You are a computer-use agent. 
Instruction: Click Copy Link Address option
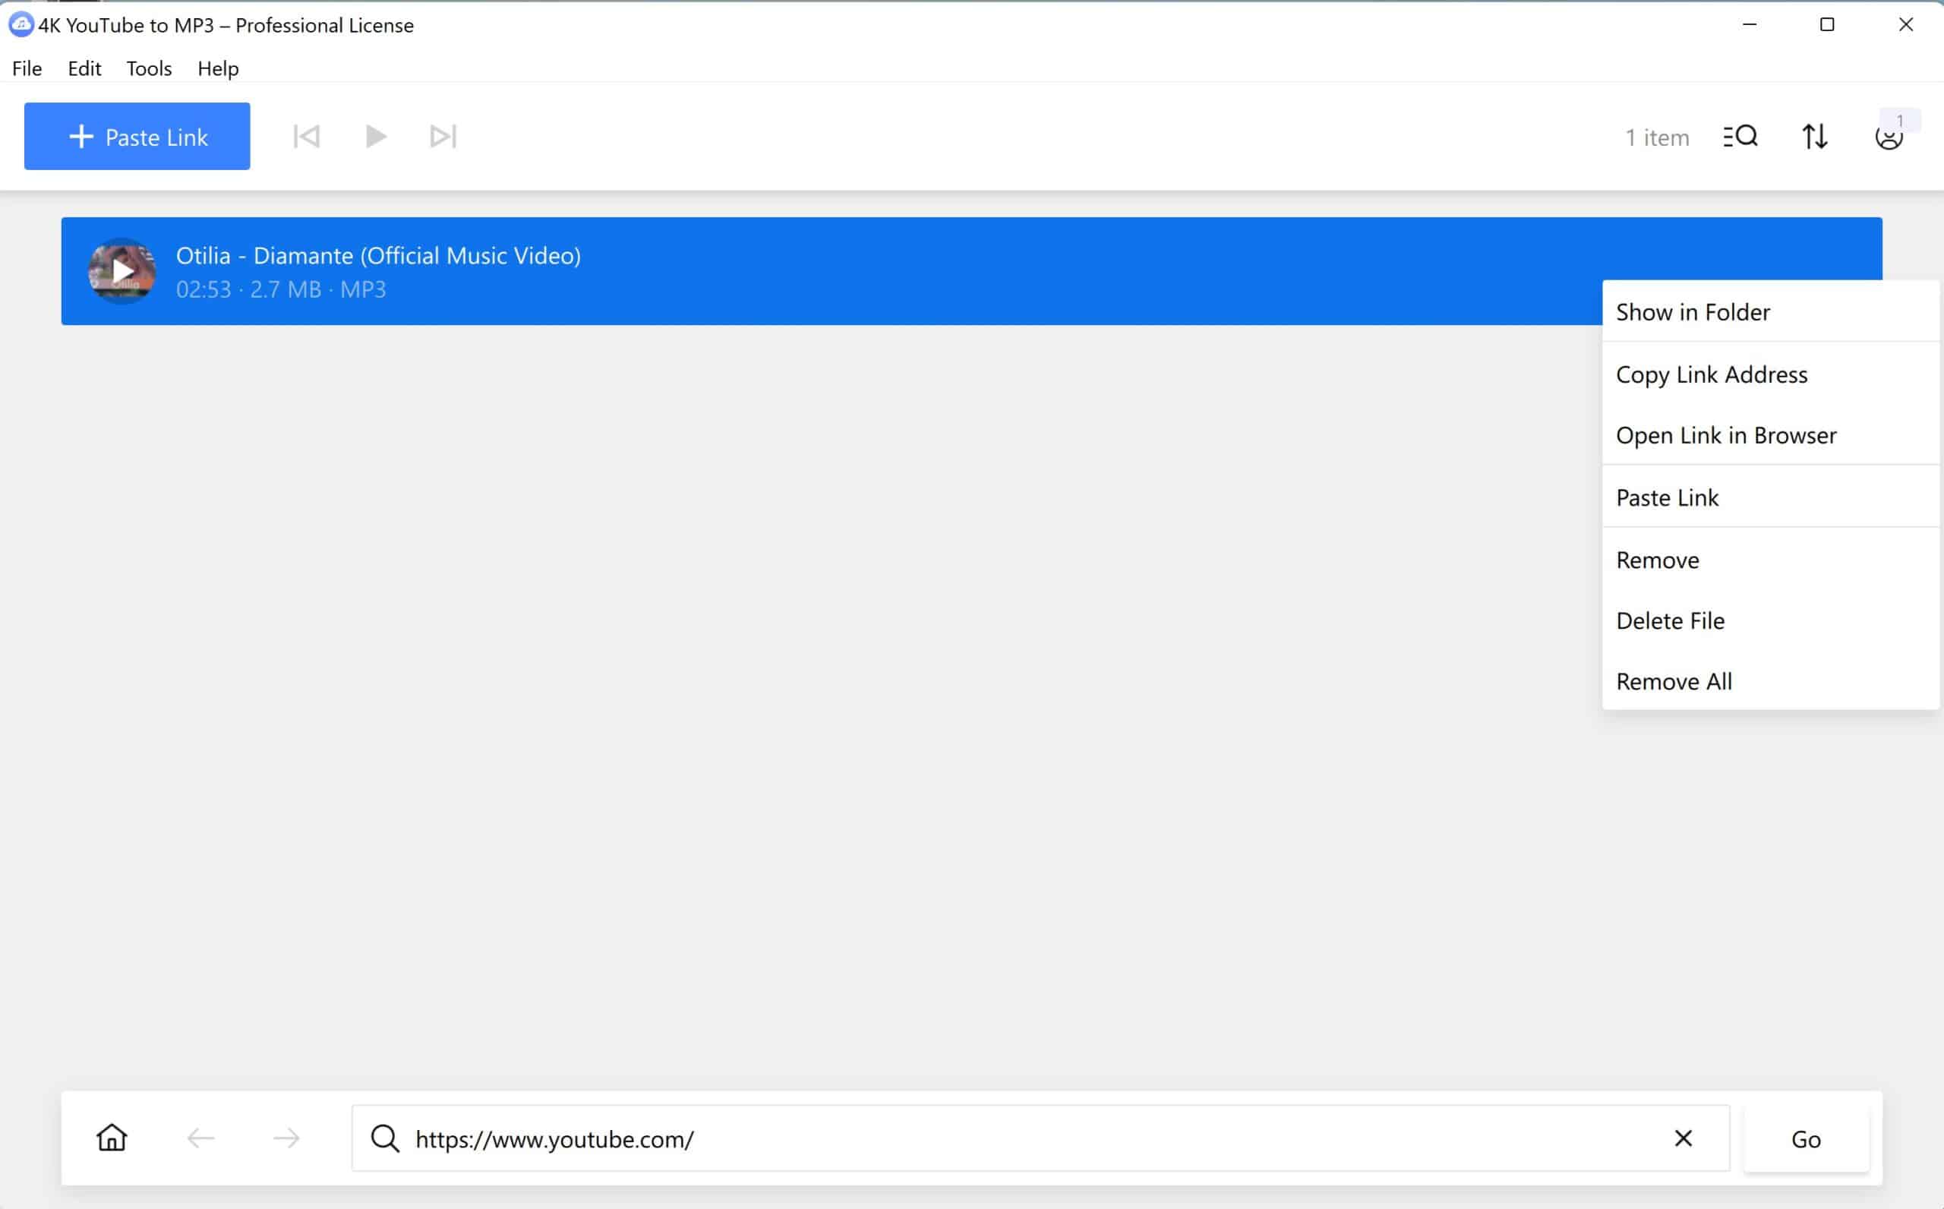[1712, 374]
